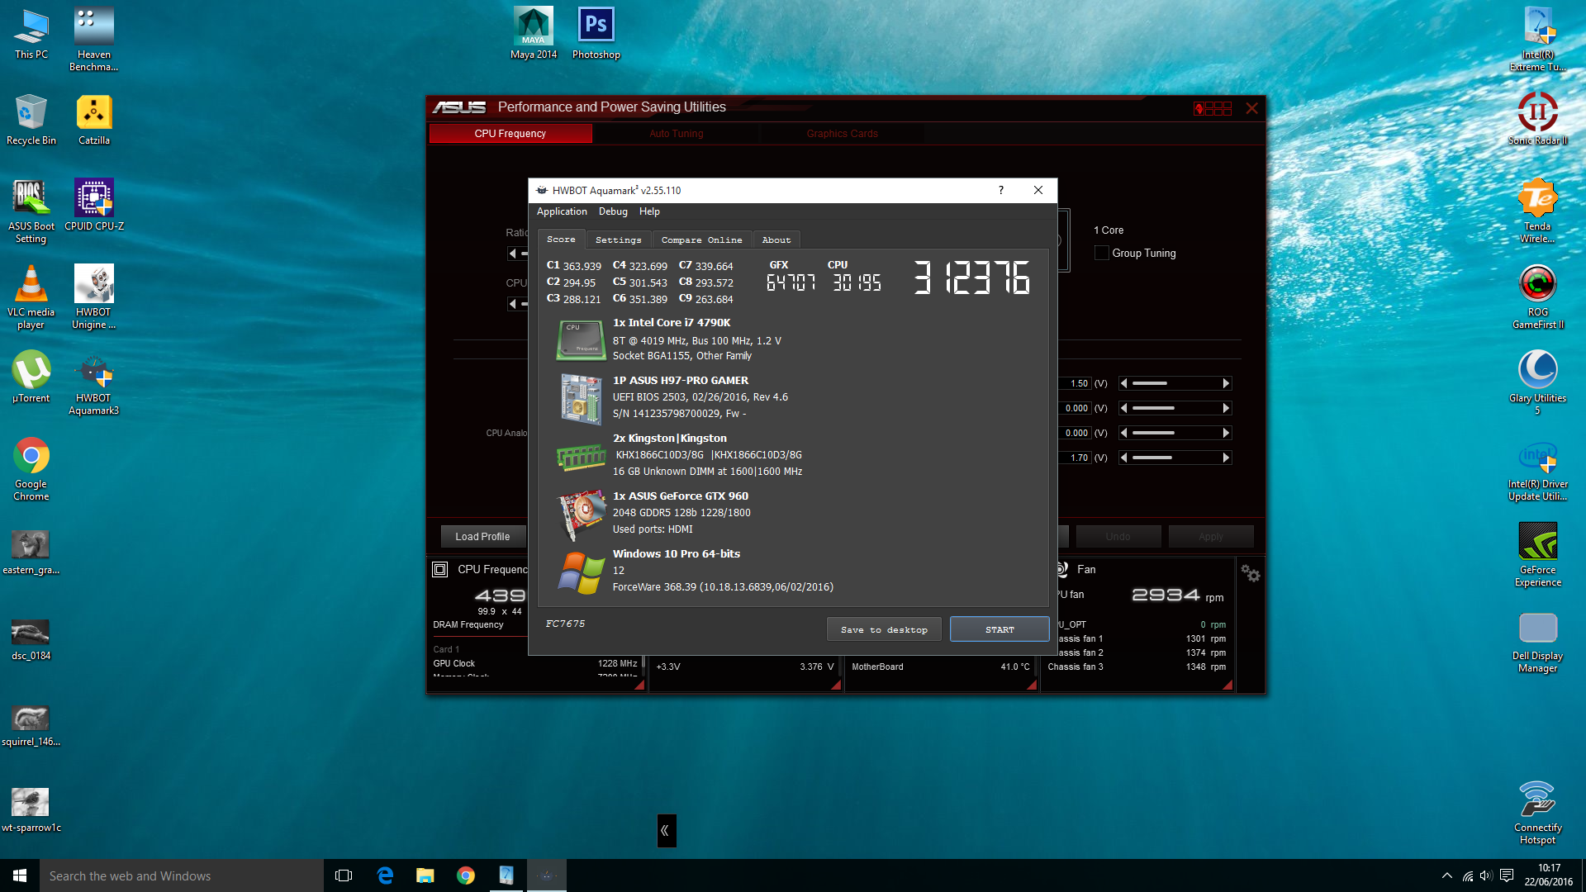1586x892 pixels.
Task: Open Dell Display Manager icon
Action: click(1537, 641)
